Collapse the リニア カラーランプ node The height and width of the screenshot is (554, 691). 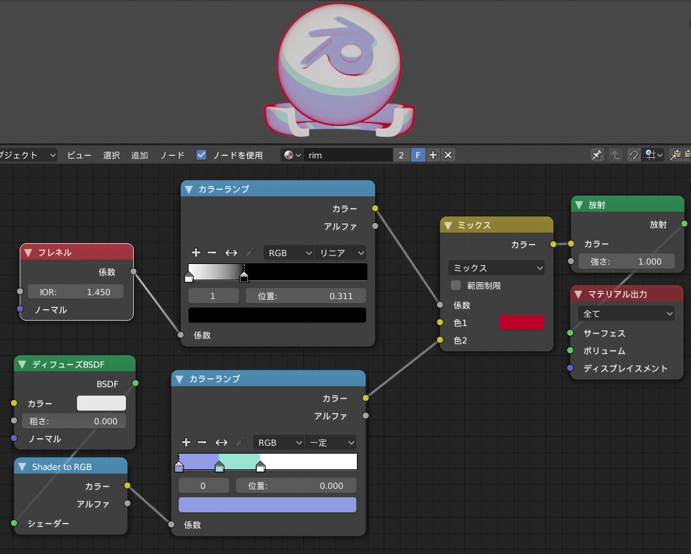point(189,189)
